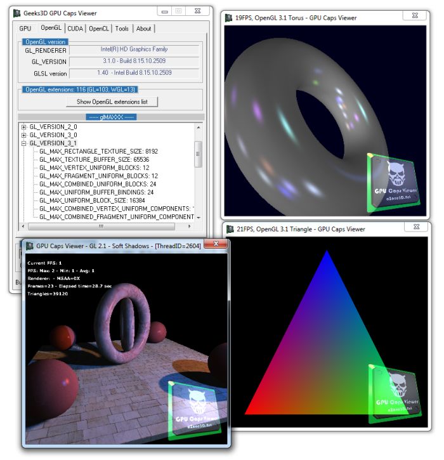
Task: Expand the GL_VERSION_2_0 tree node
Action: (x=23, y=127)
